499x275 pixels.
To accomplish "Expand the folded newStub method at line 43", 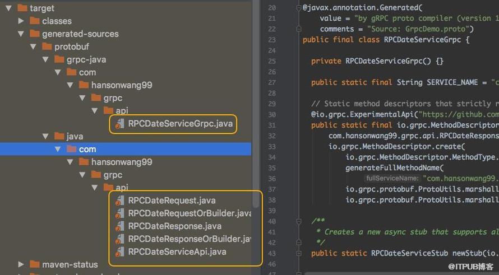I will [x=298, y=253].
